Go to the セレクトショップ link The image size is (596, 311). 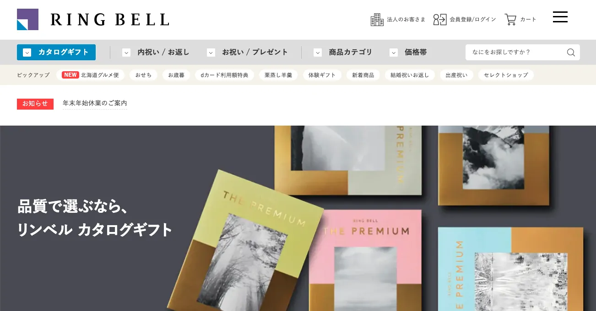click(x=506, y=75)
